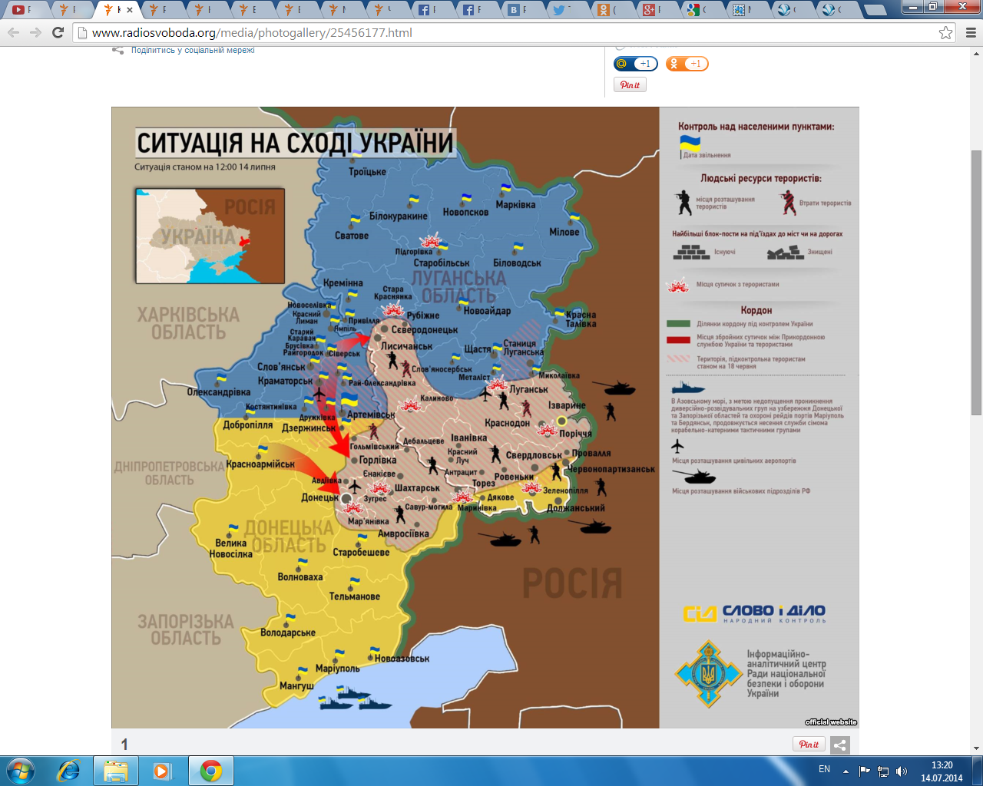The width and height of the screenshot is (983, 786).
Task: Bookmark this page with the star icon
Action: [945, 33]
